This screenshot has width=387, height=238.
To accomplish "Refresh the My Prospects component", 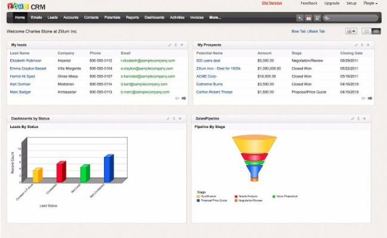I will click(362, 45).
